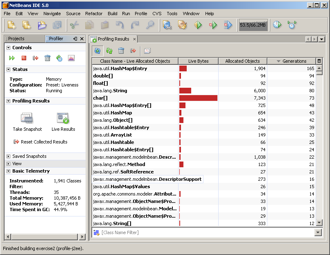This screenshot has height=255, width=330.
Task: Sort by the Allocated Objects column header
Action: [x=243, y=61]
